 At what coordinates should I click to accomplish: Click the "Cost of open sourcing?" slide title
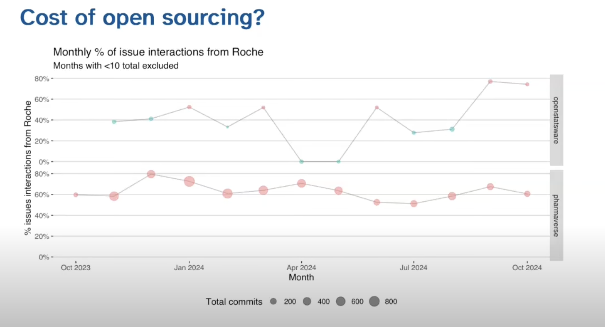142,18
